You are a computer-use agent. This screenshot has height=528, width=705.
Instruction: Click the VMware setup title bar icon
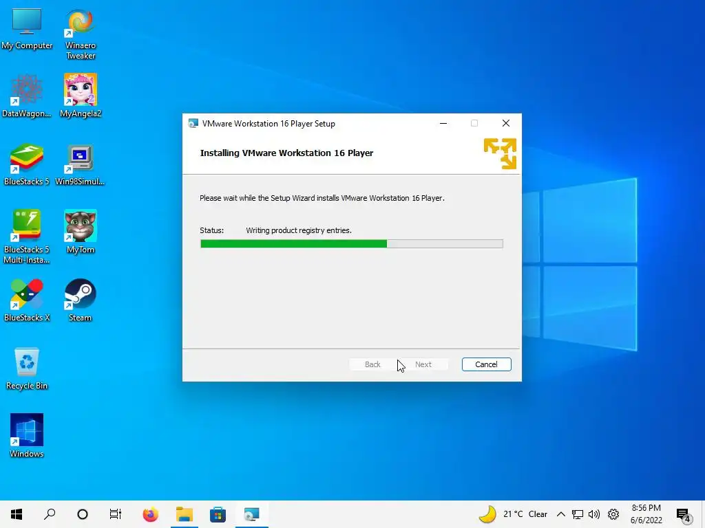coord(193,124)
